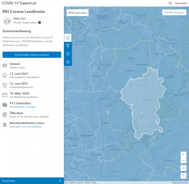The image size is (189, 184).
Task: Click the Zusammenfassung heading
Action: click(x=17, y=31)
